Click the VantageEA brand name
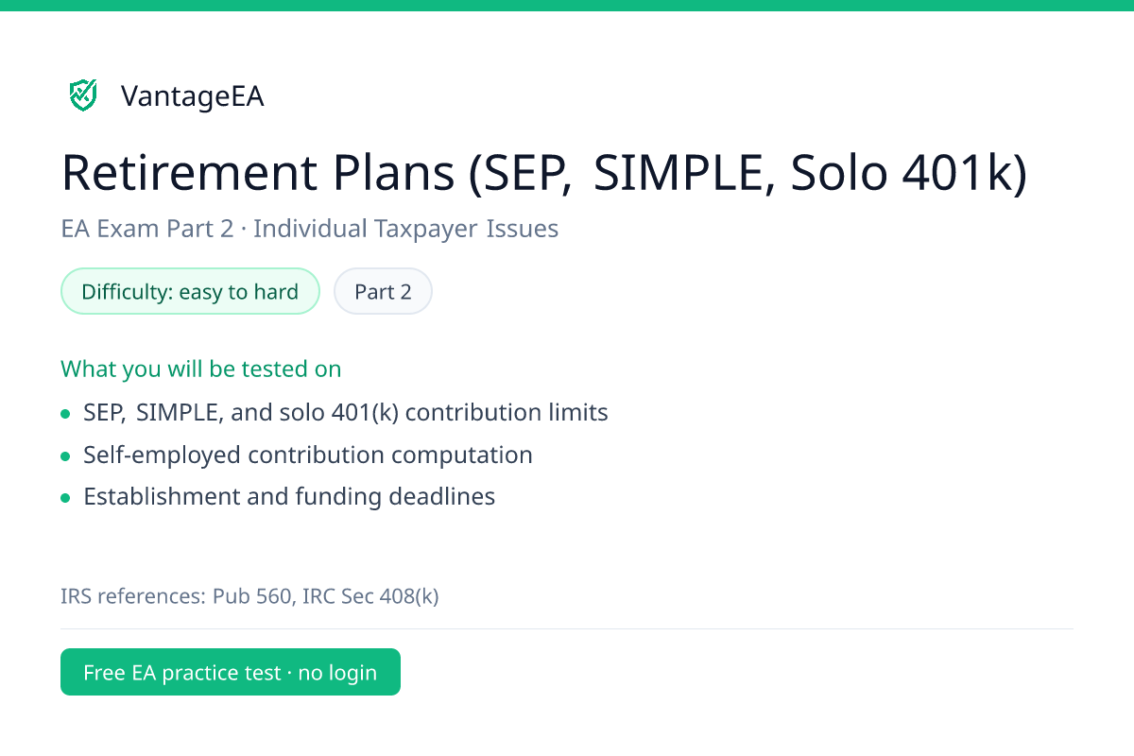Image resolution: width=1134 pixels, height=756 pixels. coord(192,95)
